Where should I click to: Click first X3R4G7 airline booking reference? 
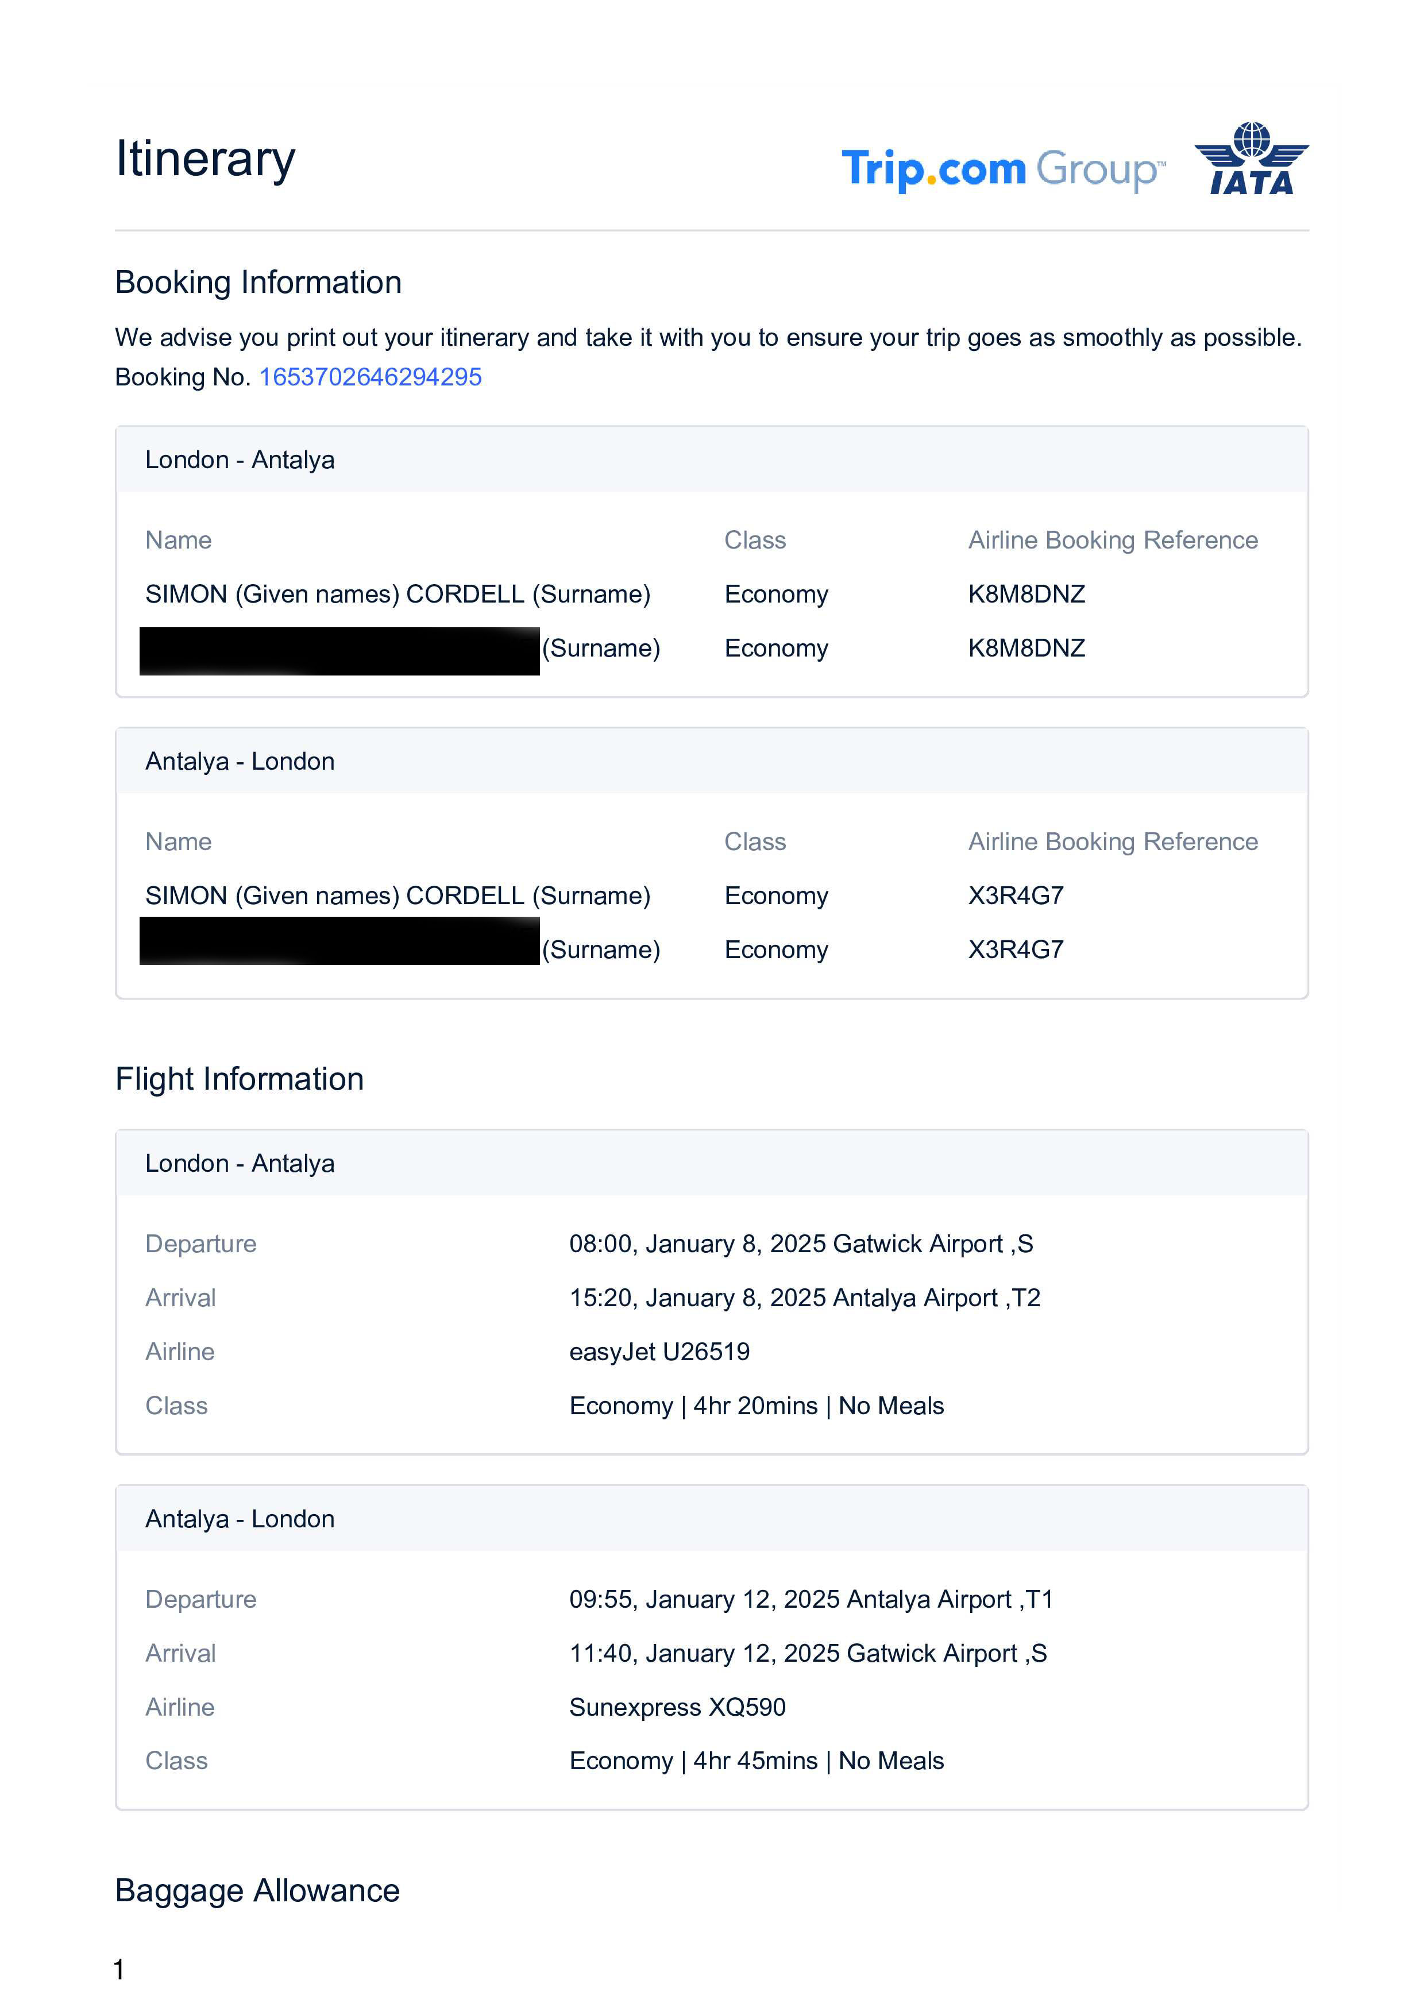point(1015,895)
